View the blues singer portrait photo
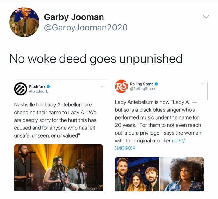Screen dimensions: 218x199 [182, 174]
